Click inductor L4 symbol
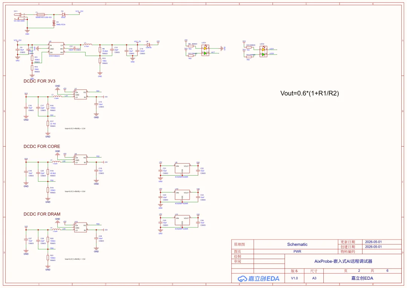This screenshot has width=407, height=288. pyautogui.click(x=56, y=229)
